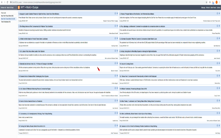Star article 4 Pics, dépistage, confinement

coord(217,26)
